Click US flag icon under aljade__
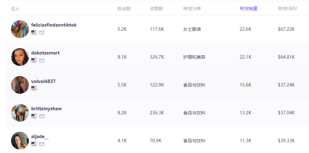 34,144
